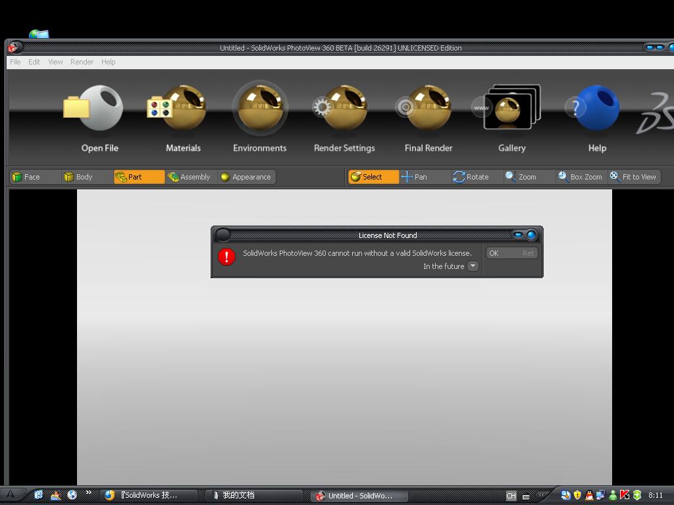Click the network computers tray icon
This screenshot has height=505, width=674.
pos(601,495)
